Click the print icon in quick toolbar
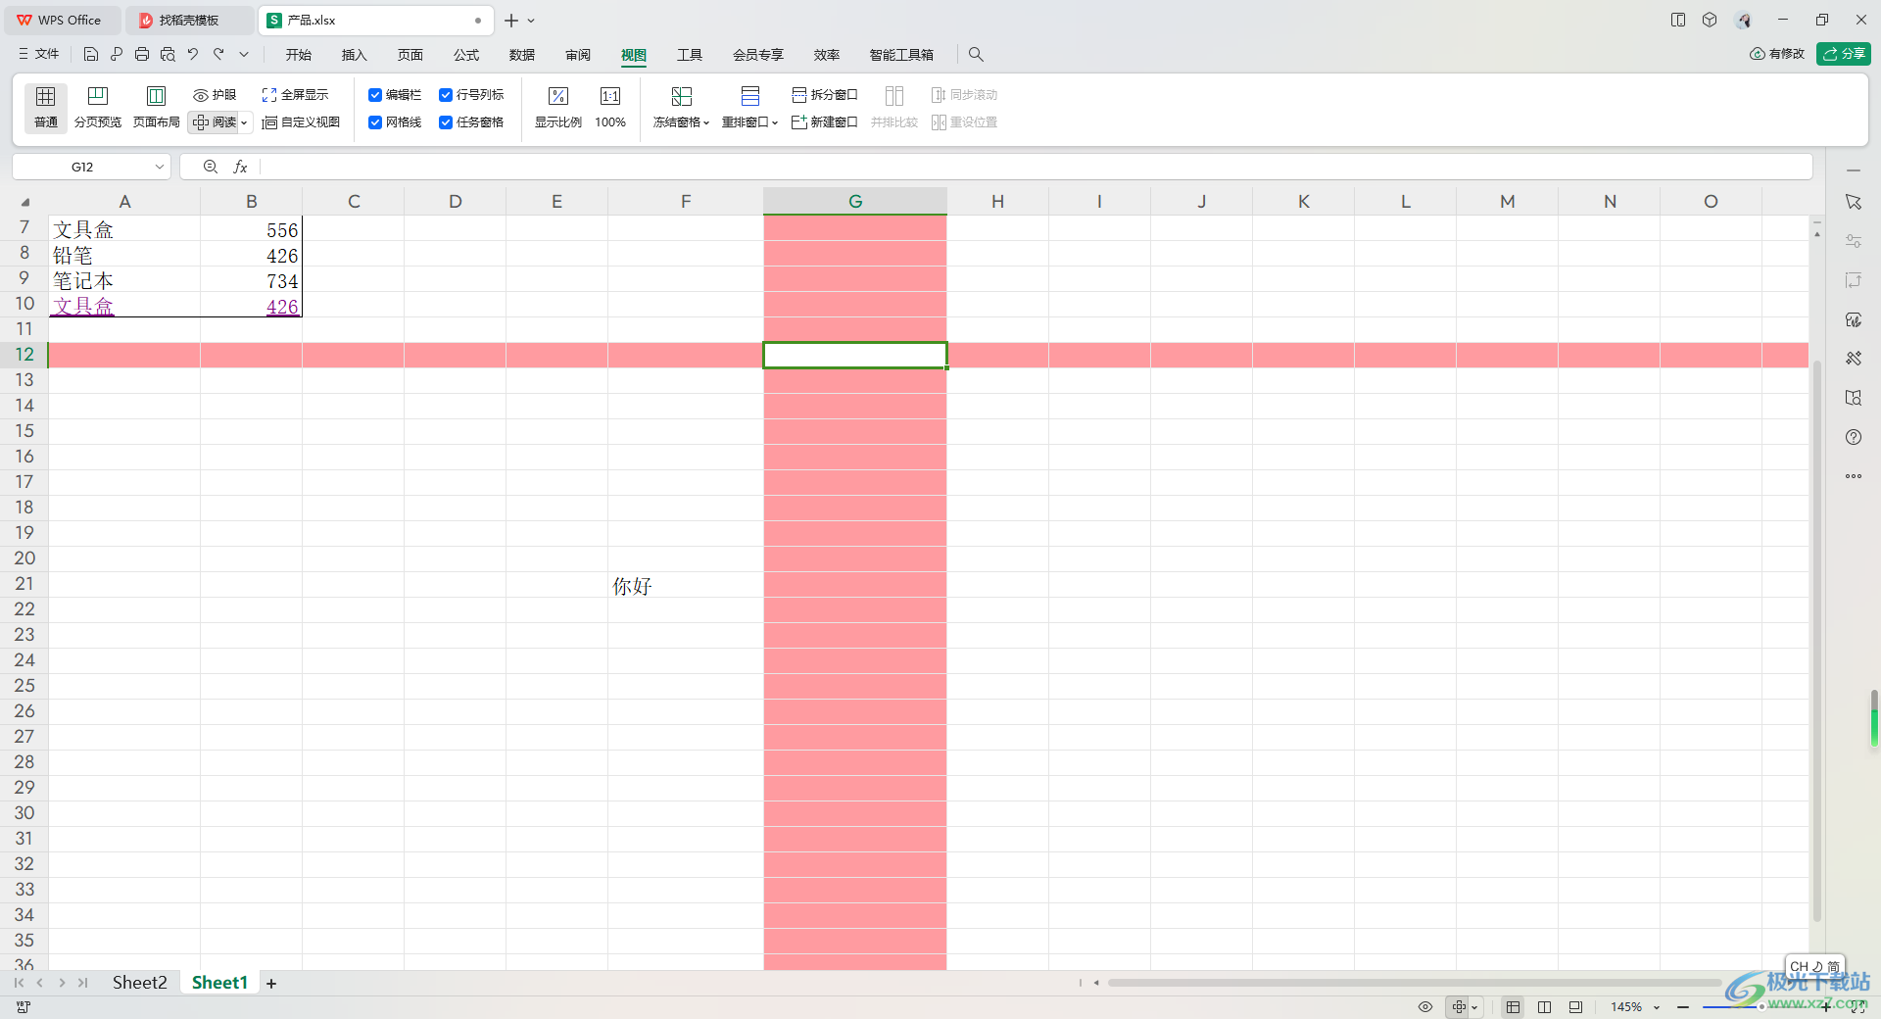Viewport: 1881px width, 1019px height. click(142, 55)
